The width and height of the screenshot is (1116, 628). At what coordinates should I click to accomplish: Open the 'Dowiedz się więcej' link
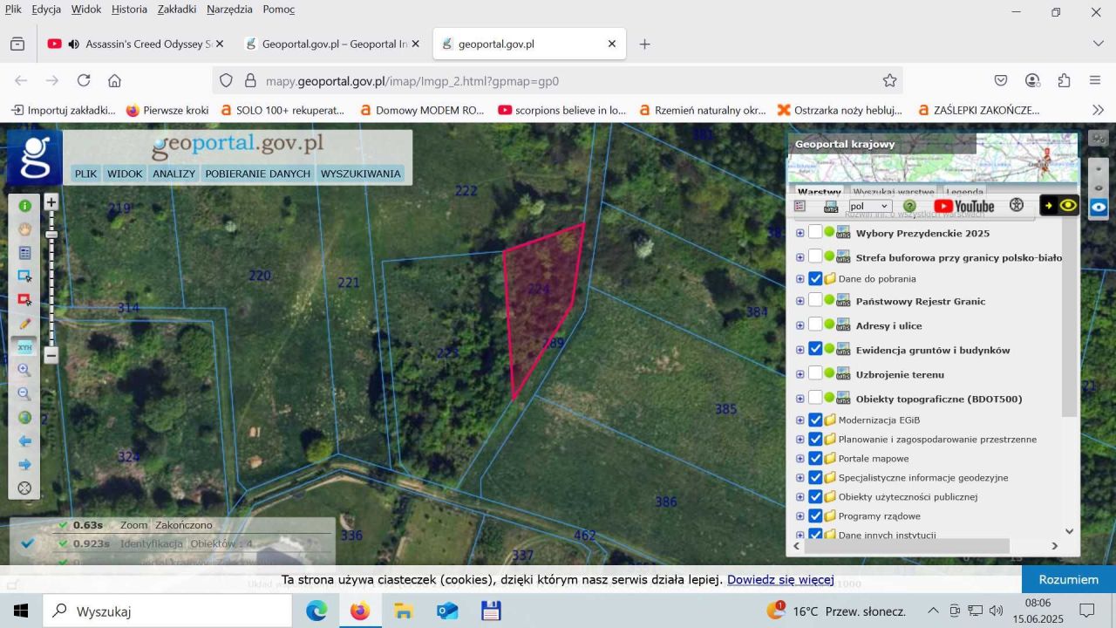780,579
